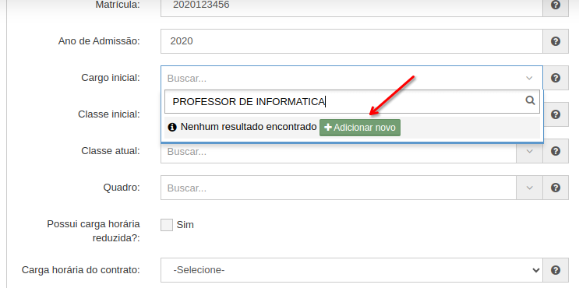Click the Quadro help question icon

click(x=556, y=188)
